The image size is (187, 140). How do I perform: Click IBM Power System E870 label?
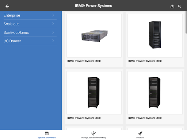(x=145, y=118)
